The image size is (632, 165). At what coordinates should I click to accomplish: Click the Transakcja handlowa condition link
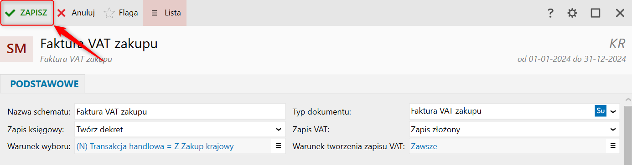tap(155, 146)
